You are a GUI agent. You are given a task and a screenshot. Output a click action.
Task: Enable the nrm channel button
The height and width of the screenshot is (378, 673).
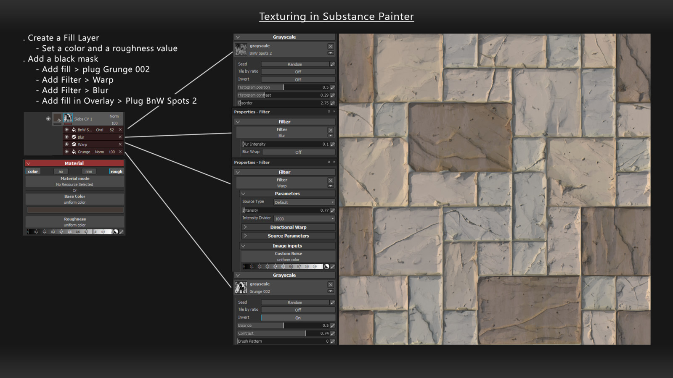pyautogui.click(x=89, y=171)
